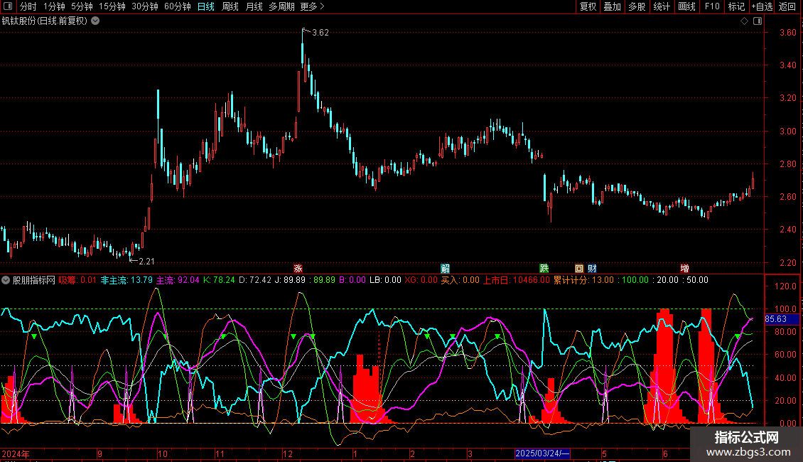Open the 多周期 multi-period view
This screenshot has width=803, height=462.
point(281,6)
